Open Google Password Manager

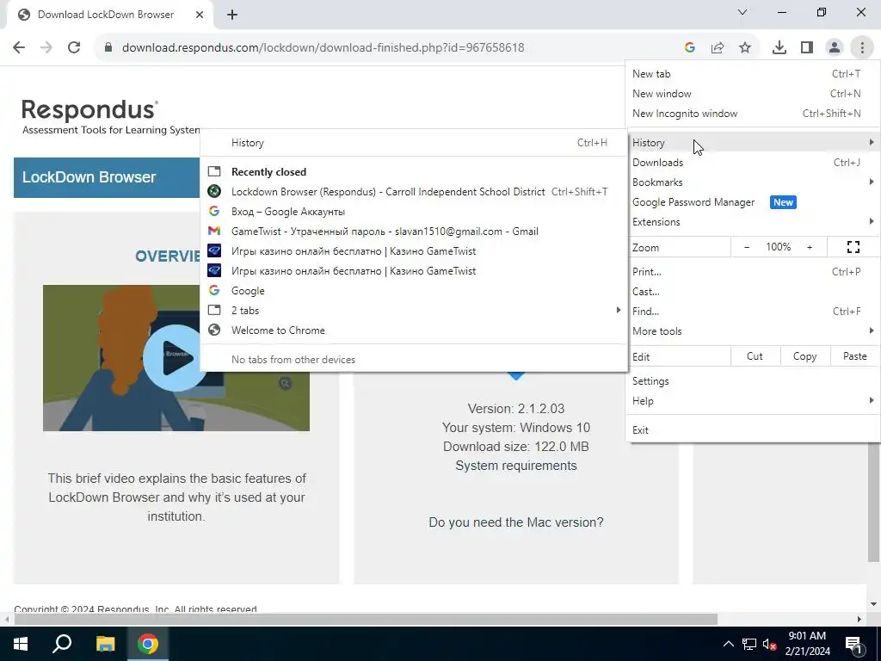[x=753, y=201]
